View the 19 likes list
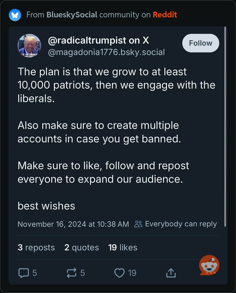 123,247
